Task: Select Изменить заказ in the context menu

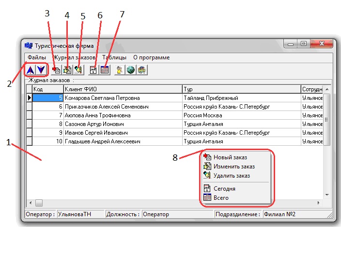Action: click(234, 167)
